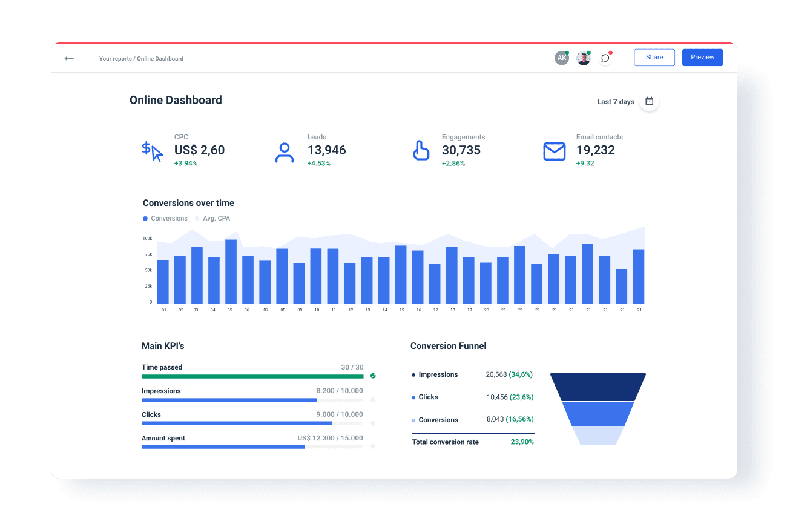Open the Last 7 days range selector
This screenshot has width=787, height=521.
click(614, 101)
